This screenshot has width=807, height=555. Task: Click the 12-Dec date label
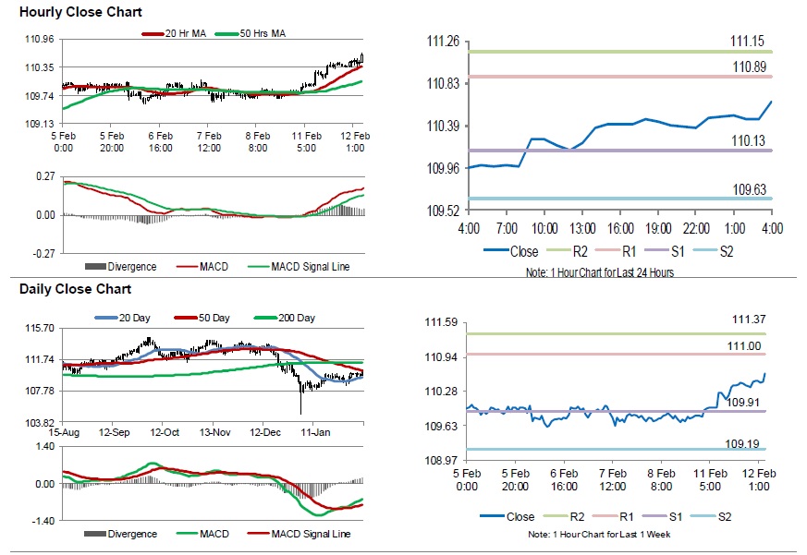[265, 432]
